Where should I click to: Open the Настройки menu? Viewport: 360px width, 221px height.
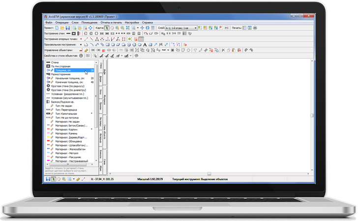click(131, 23)
